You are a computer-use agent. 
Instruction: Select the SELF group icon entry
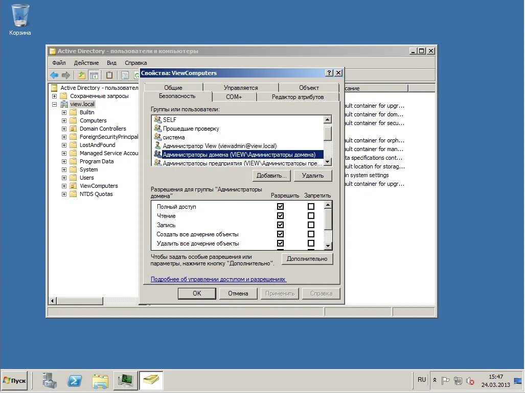[x=157, y=119]
